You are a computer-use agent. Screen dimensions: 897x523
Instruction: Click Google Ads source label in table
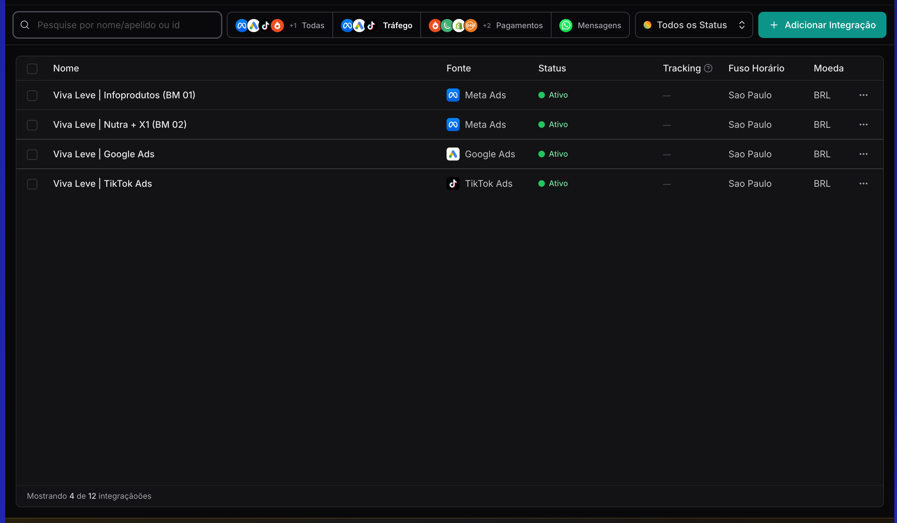coord(490,154)
